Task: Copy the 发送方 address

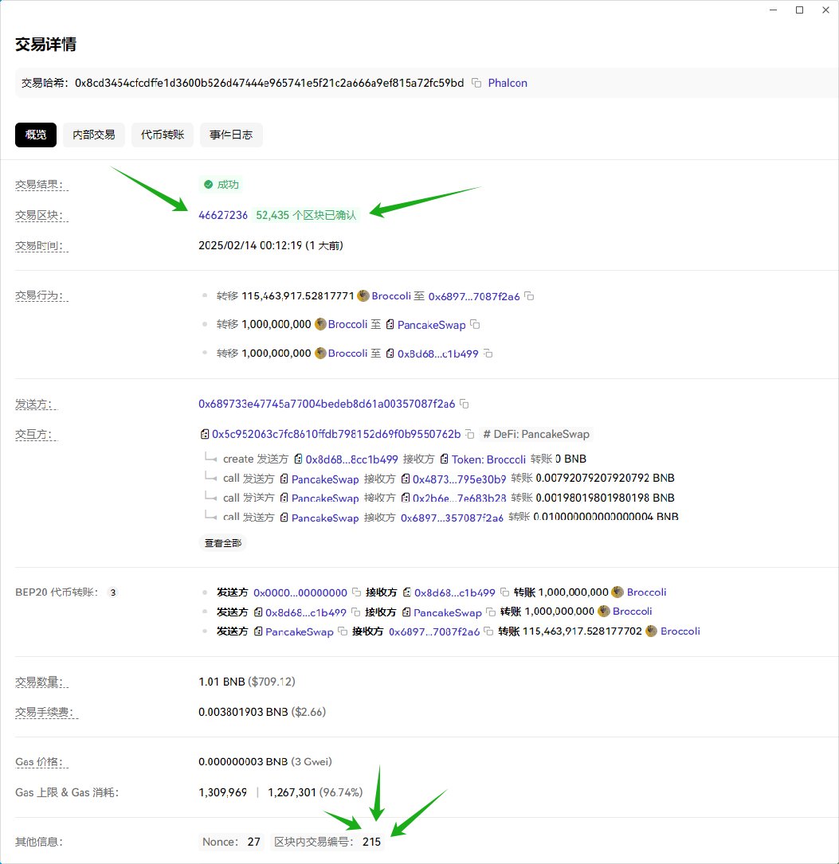Action: pyautogui.click(x=465, y=404)
